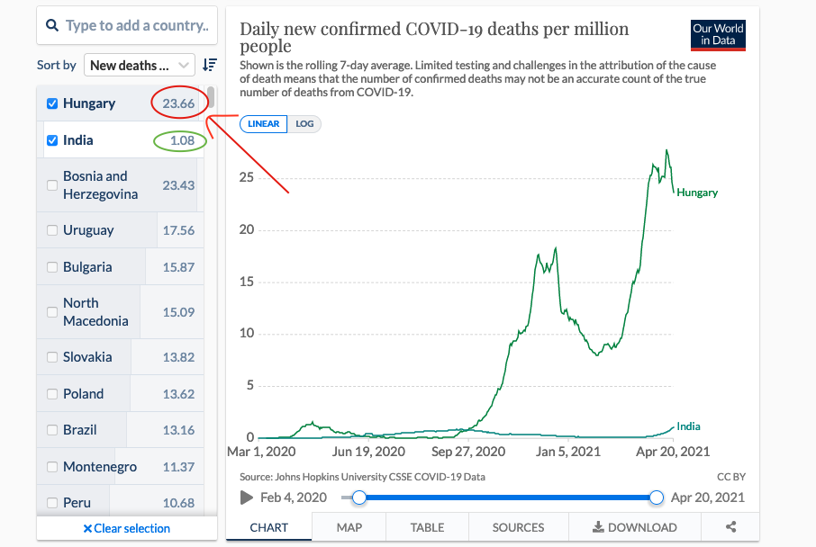
Task: Check the Poland checkbox
Action: 52,394
